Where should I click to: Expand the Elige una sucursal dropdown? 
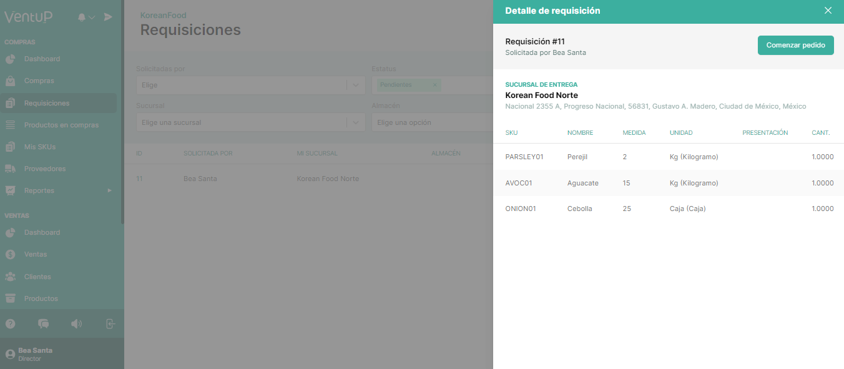(250, 122)
